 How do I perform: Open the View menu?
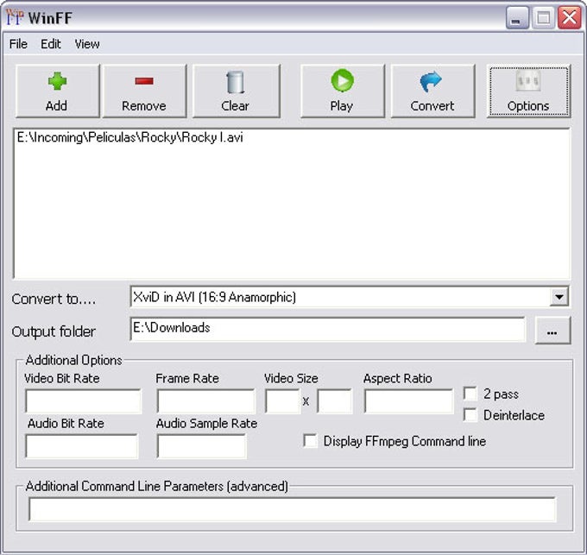click(x=87, y=44)
